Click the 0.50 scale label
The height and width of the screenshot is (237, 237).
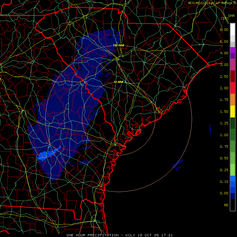tap(224, 158)
